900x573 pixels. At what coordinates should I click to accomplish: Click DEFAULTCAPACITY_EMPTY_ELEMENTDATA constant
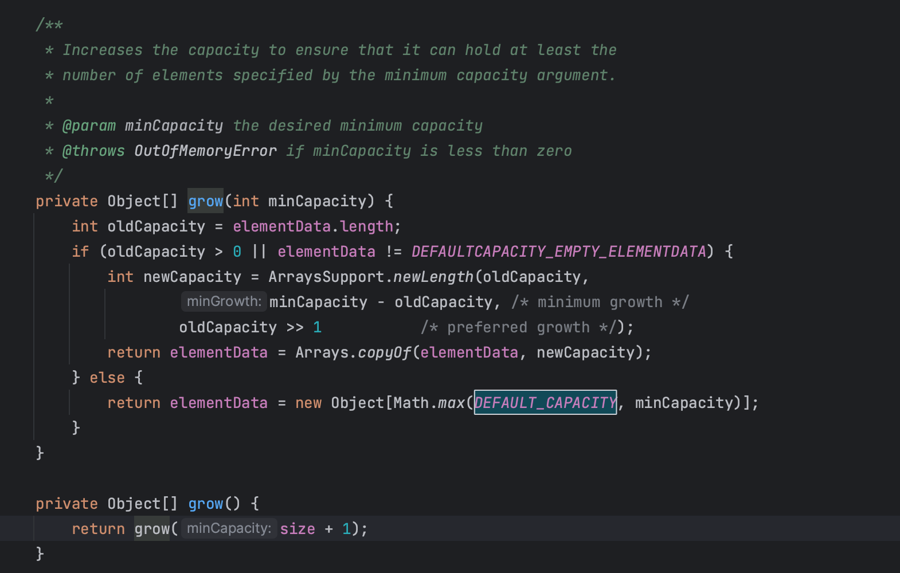click(x=559, y=252)
